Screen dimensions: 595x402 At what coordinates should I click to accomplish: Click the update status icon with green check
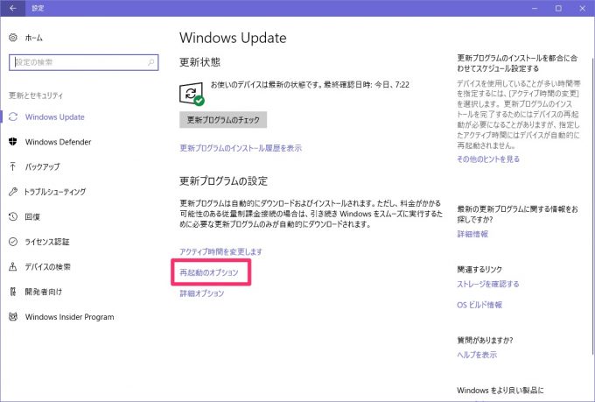coord(192,94)
